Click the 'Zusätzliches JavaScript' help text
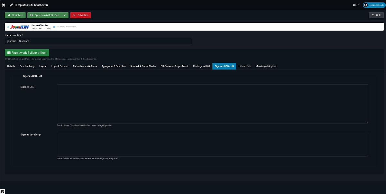386x194 pixels. [x=88, y=159]
